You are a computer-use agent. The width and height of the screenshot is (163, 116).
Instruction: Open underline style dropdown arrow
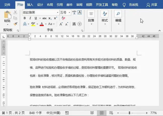click(40, 18)
